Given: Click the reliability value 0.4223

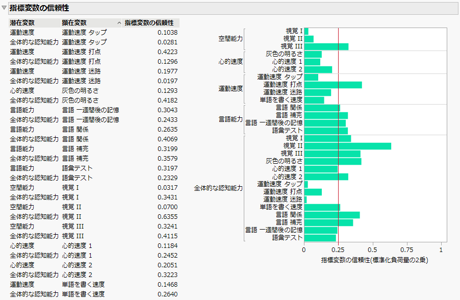Looking at the screenshot, I should [167, 52].
